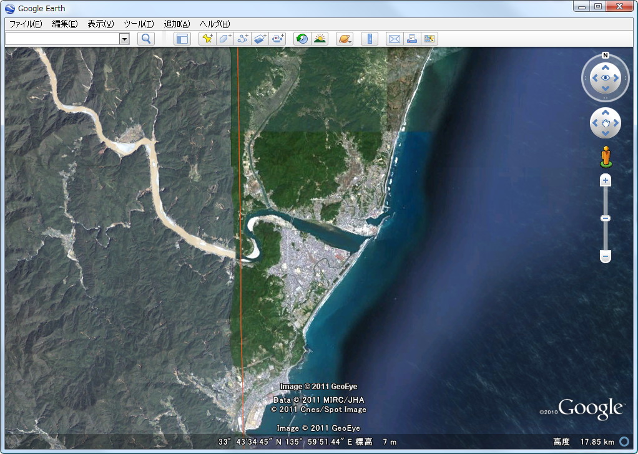Open the search history dropdown arrow
638x454 pixels.
point(124,39)
